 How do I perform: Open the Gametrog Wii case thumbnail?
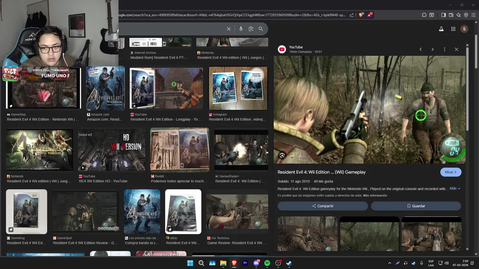[27, 212]
